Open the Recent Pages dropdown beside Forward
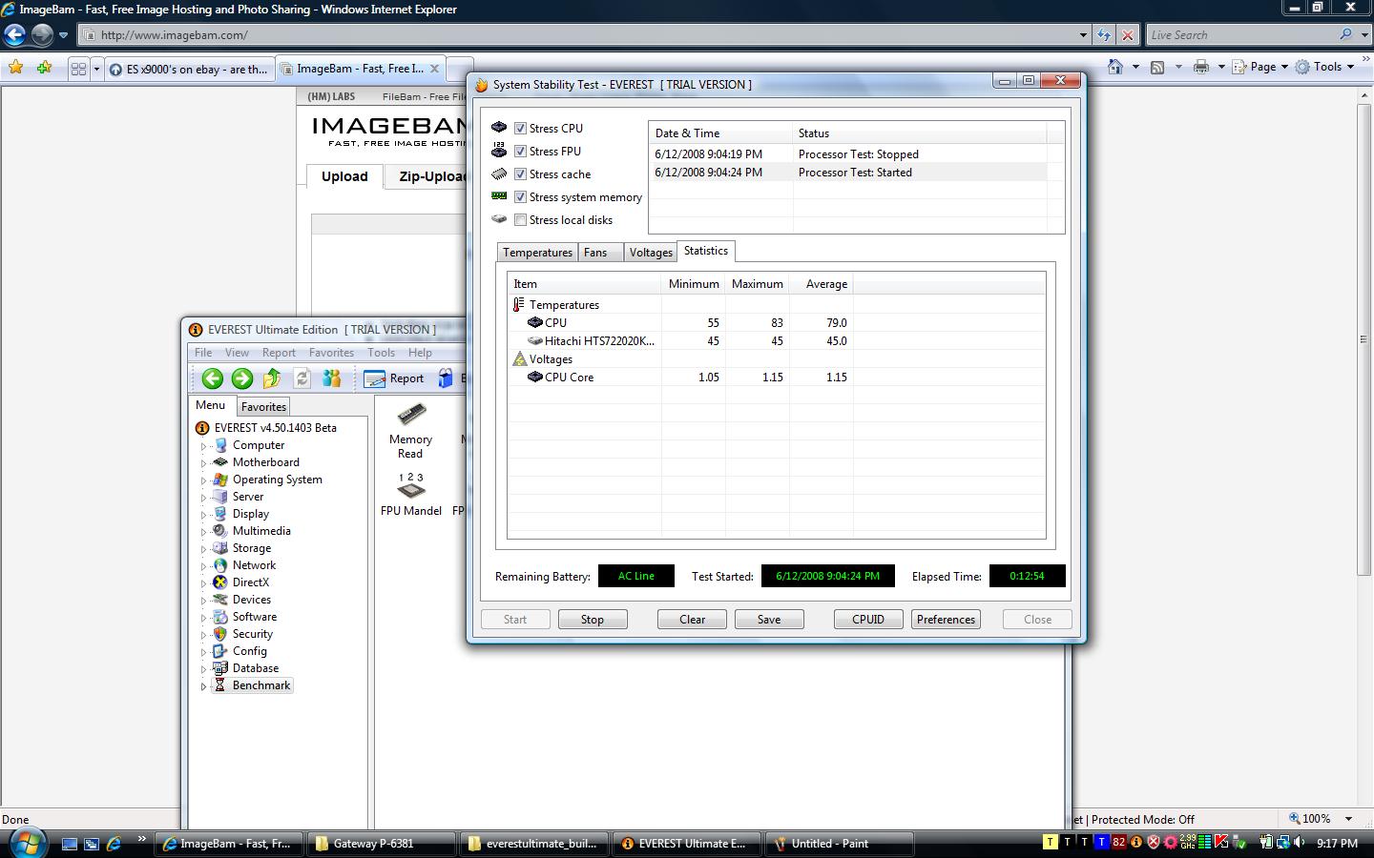The width and height of the screenshot is (1374, 858). click(63, 35)
